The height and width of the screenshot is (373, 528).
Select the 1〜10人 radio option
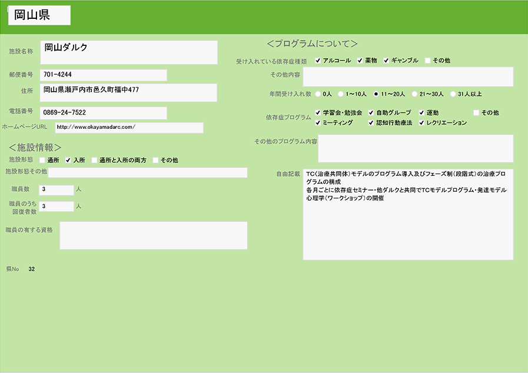[x=341, y=94]
